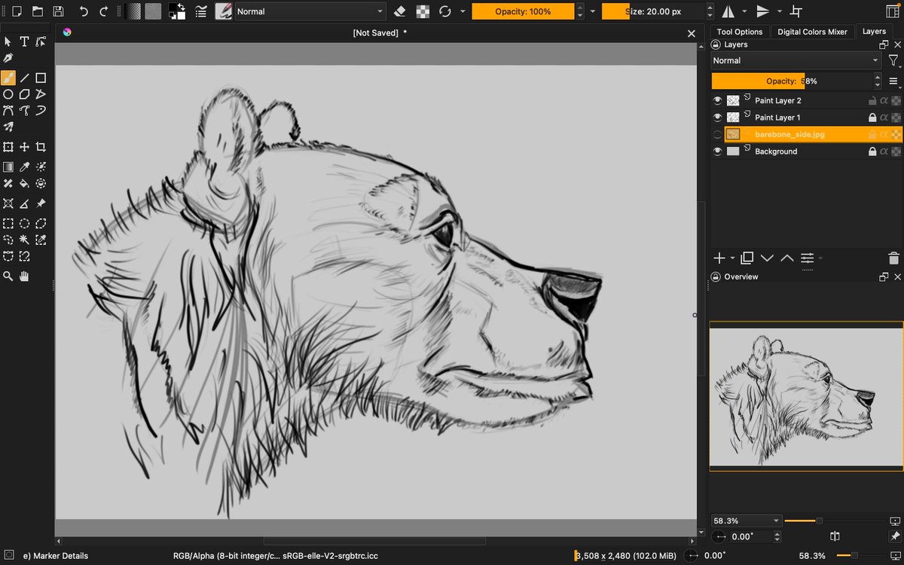Viewport: 904px width, 565px height.
Task: Open the zoom percentage combo box in Overview
Action: (x=747, y=521)
